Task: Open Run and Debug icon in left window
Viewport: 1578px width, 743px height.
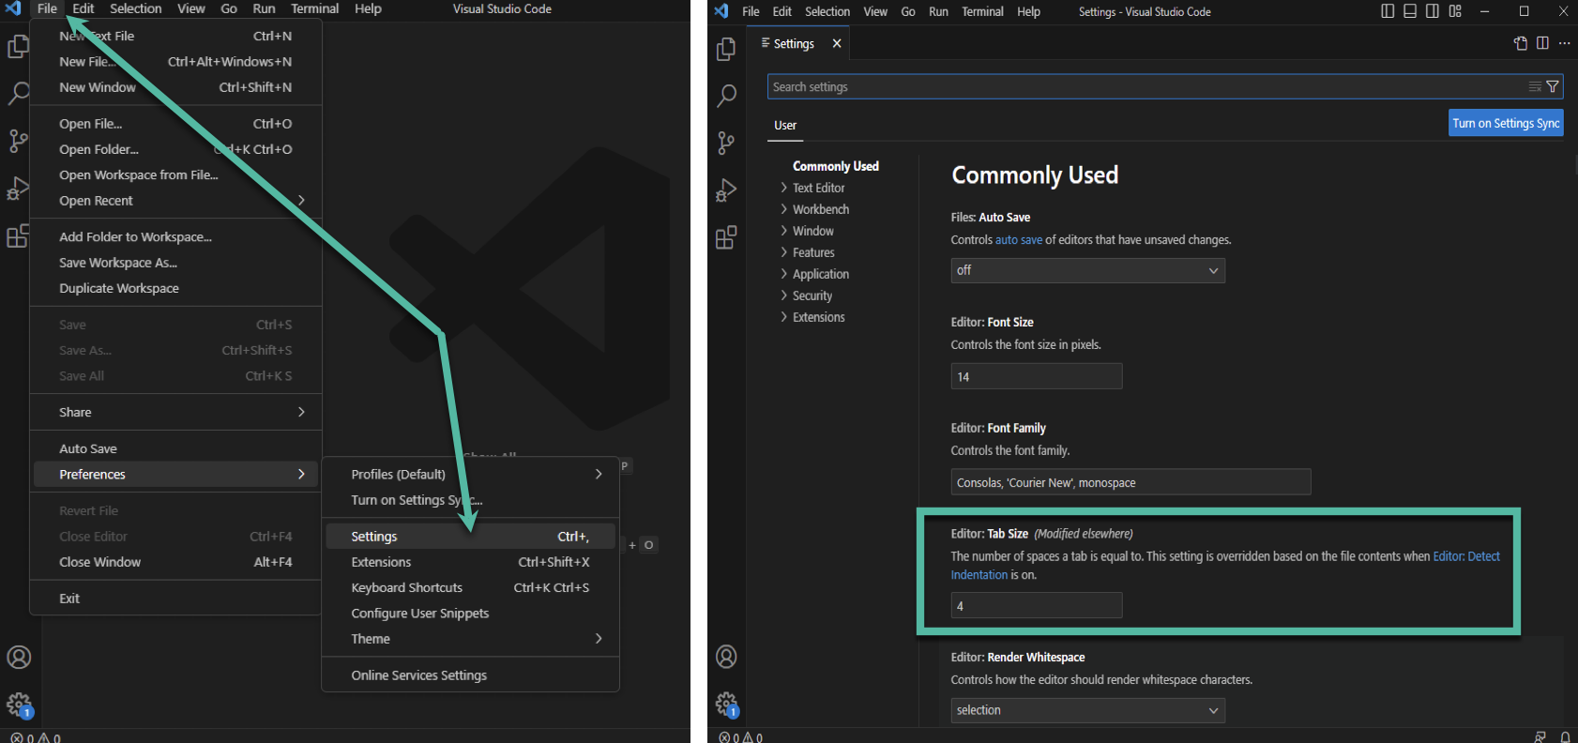Action: click(18, 188)
